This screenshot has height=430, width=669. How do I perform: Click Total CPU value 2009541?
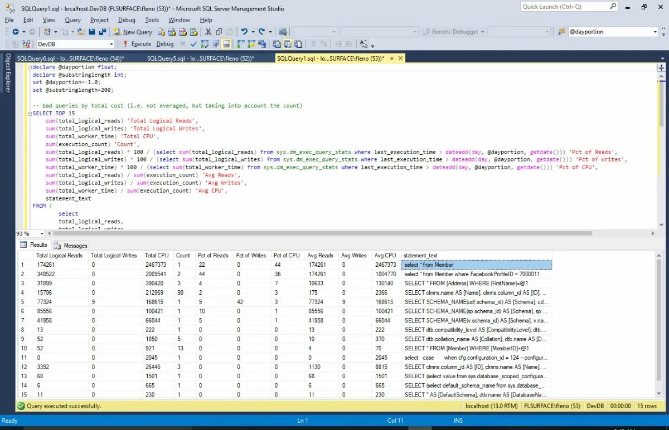tap(158, 274)
